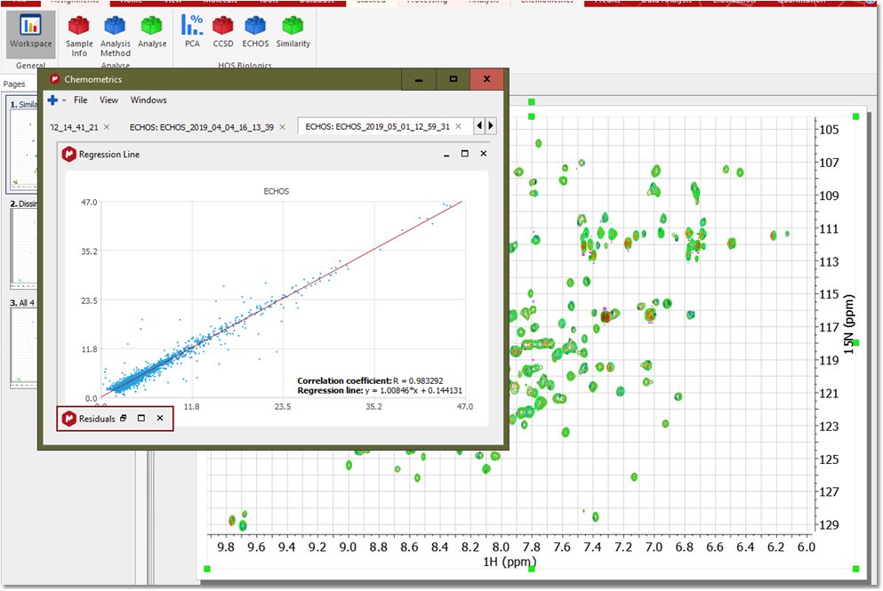Open Analysis Method blue brick icon

115,25
